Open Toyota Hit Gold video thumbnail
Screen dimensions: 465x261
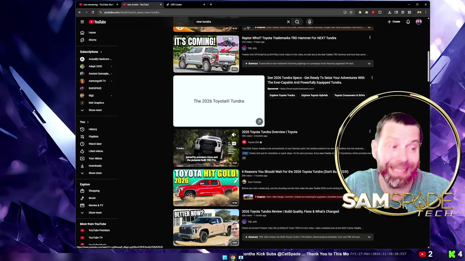click(206, 188)
